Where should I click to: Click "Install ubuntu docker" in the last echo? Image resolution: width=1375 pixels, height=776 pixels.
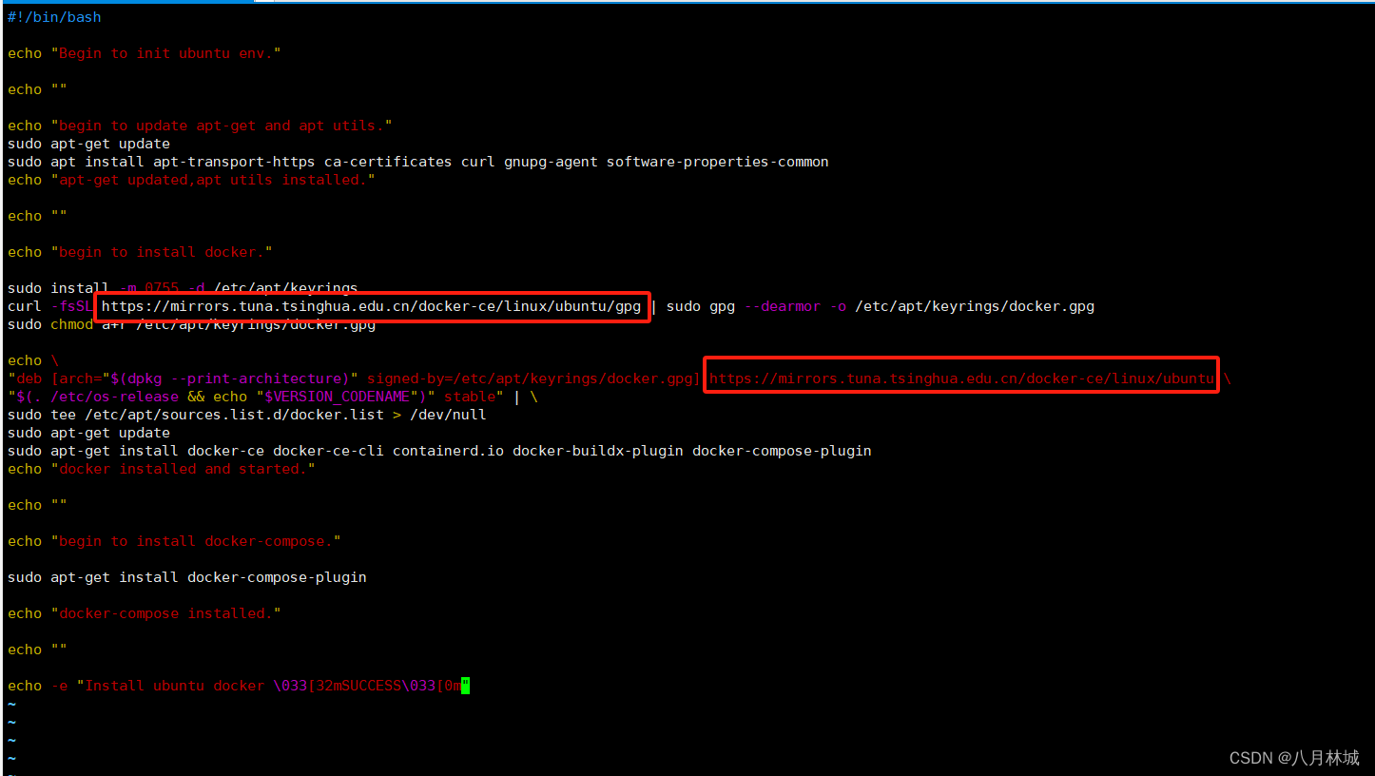174,686
